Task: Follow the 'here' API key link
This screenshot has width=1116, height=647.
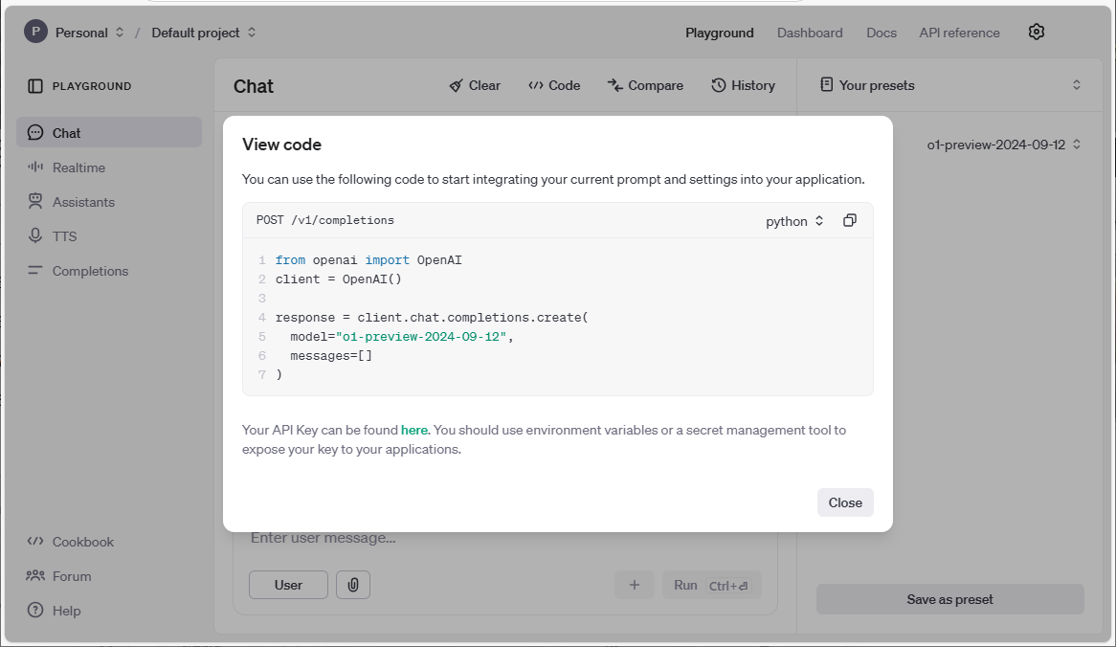Action: tap(414, 430)
